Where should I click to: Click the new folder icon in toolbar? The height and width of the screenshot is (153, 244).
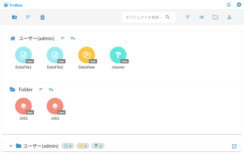(15, 17)
